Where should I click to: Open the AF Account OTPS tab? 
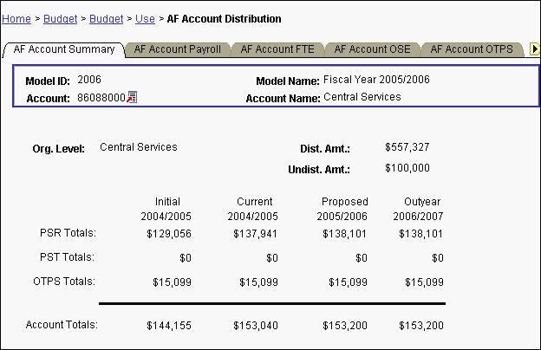click(x=471, y=49)
